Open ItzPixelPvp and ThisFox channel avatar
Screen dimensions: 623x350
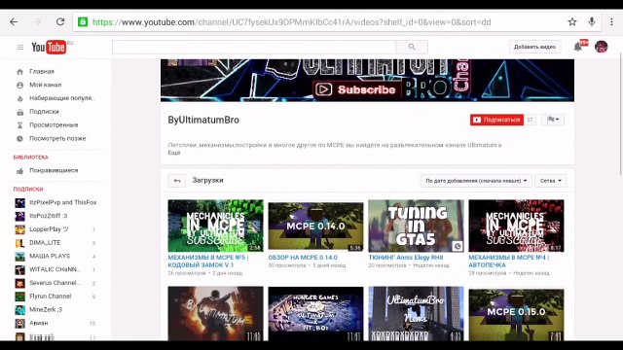19,203
